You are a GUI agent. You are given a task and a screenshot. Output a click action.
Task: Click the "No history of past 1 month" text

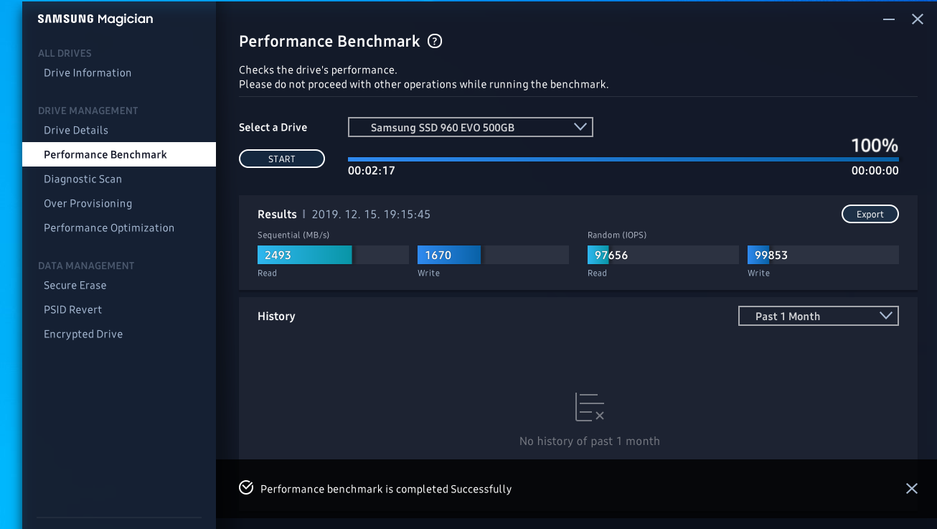590,441
